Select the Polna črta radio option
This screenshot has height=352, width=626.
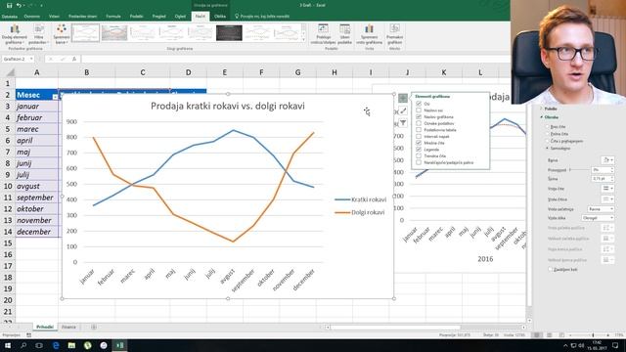coord(548,134)
